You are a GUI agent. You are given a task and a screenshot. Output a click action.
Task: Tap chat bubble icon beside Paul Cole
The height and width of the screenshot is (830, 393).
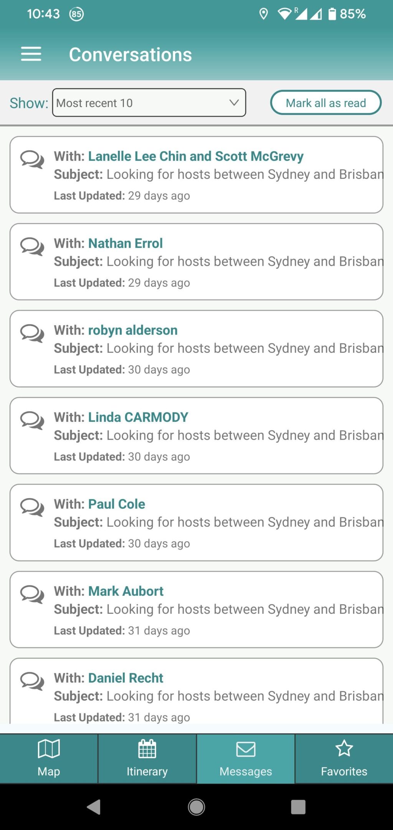pyautogui.click(x=32, y=507)
